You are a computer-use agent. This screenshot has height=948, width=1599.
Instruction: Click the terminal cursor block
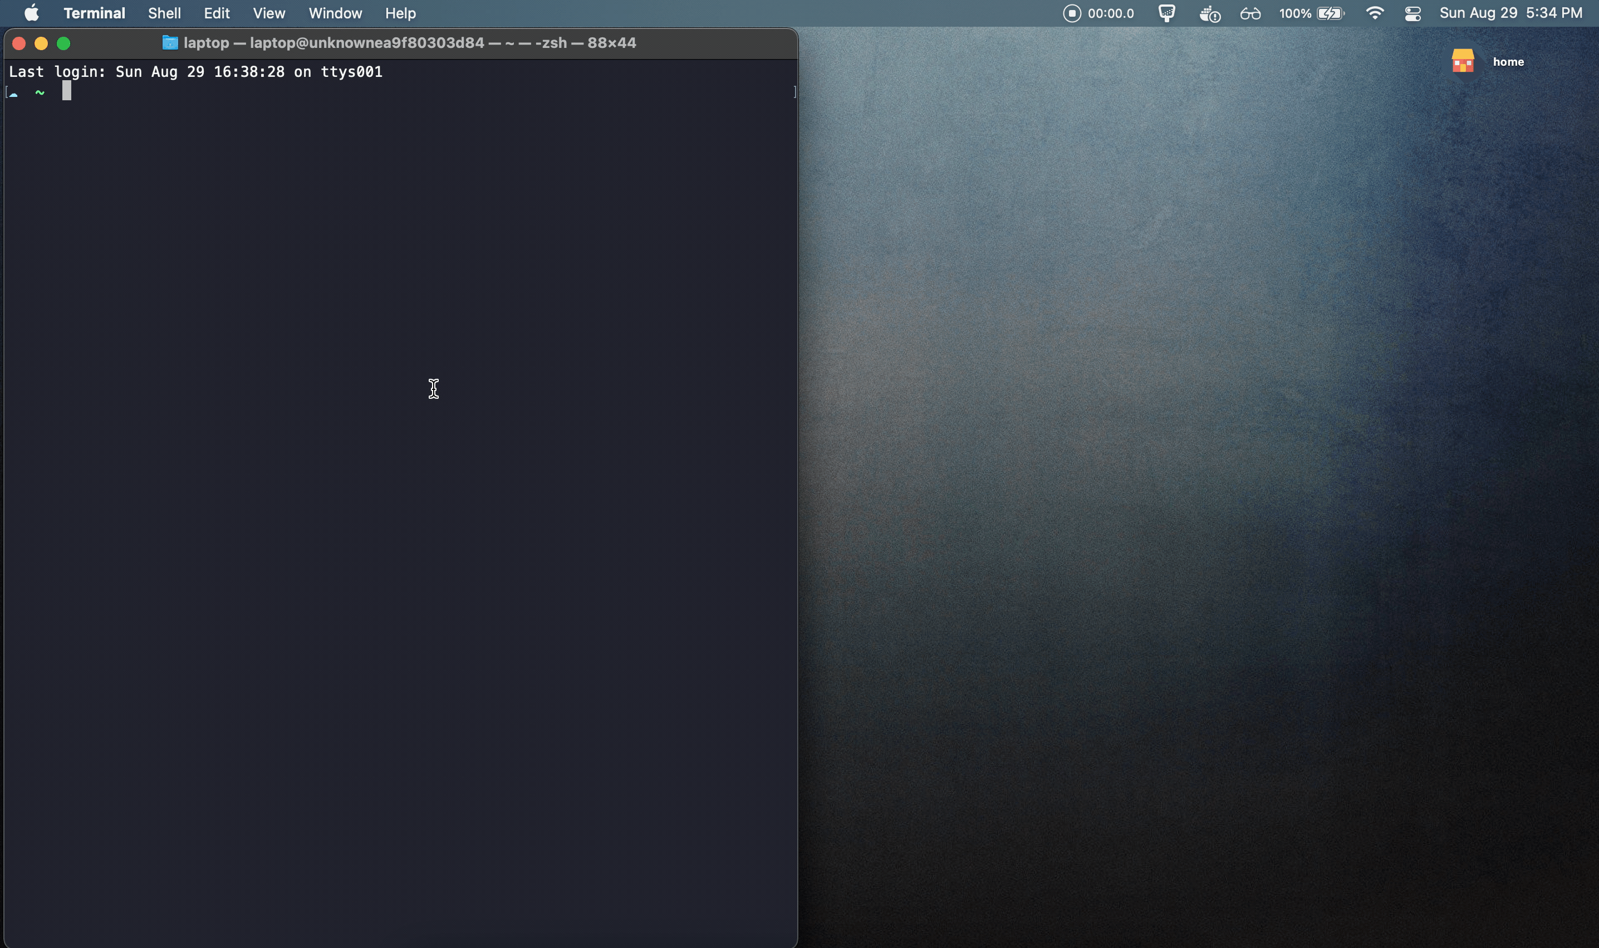click(x=66, y=91)
